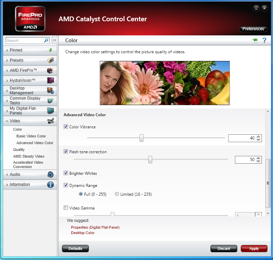Viewport: 273px width, 260px height.
Task: Click the Flesh tone correction slider handle
Action: click(150, 160)
